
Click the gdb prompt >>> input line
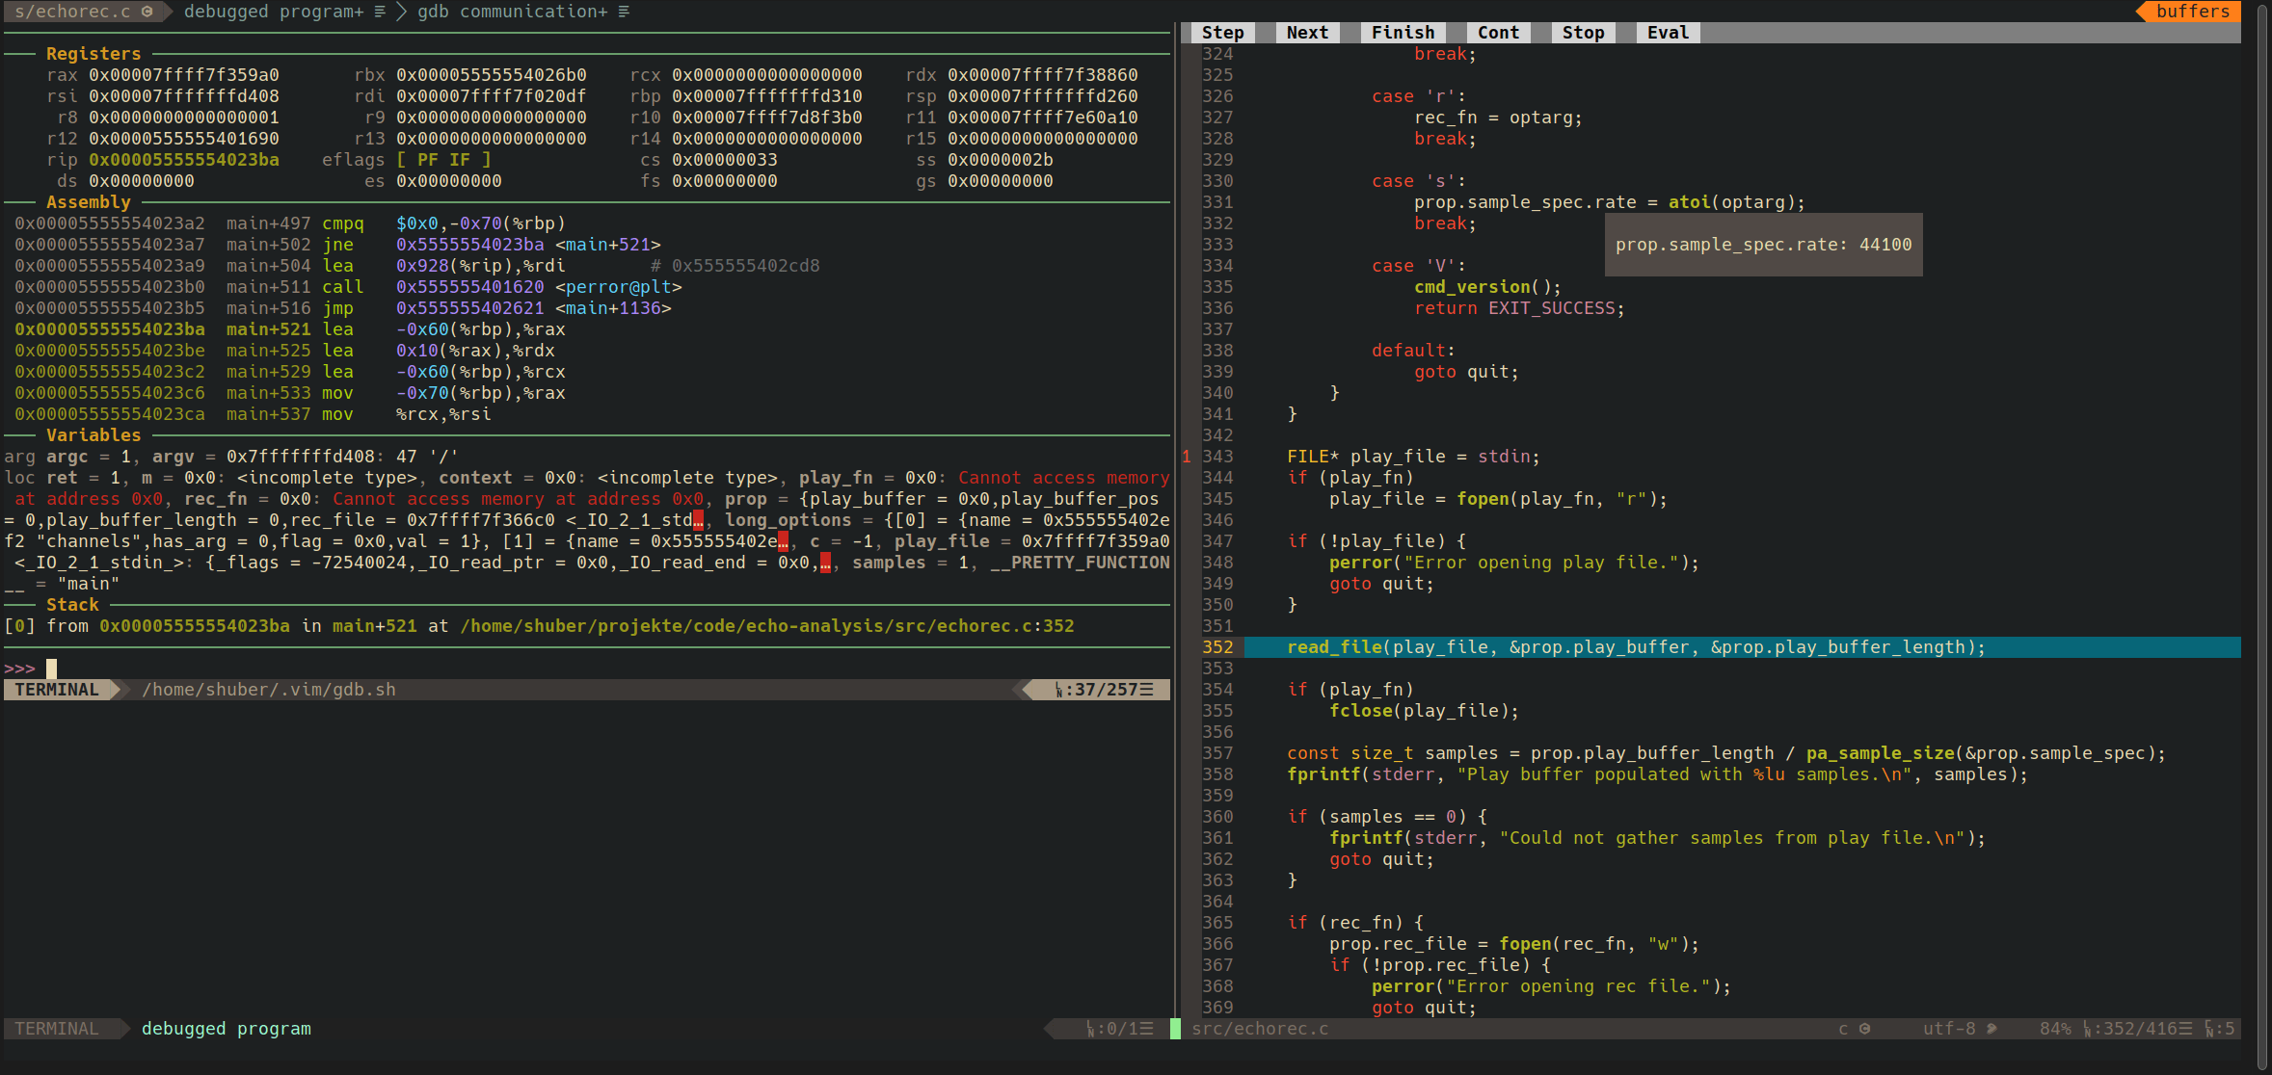coord(586,669)
